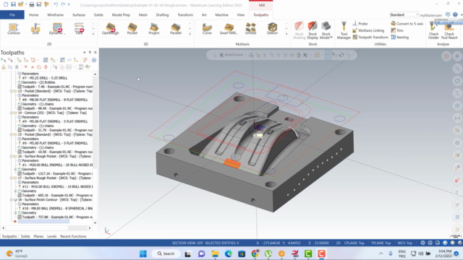Undo last action in quick access toolbar
The height and width of the screenshot is (260, 463).
pos(56,4)
